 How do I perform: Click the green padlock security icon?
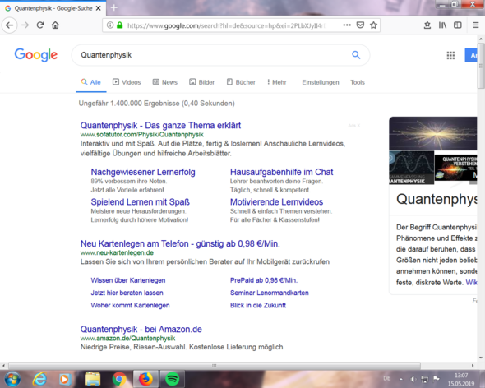120,25
